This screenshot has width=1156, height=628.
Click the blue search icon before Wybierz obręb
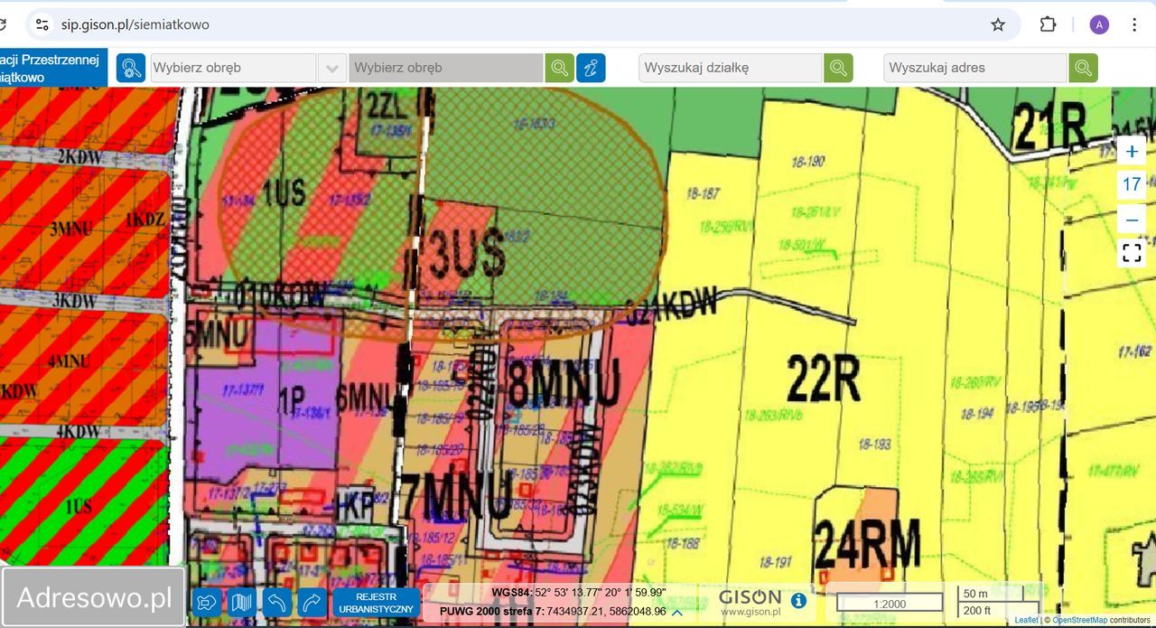[131, 68]
